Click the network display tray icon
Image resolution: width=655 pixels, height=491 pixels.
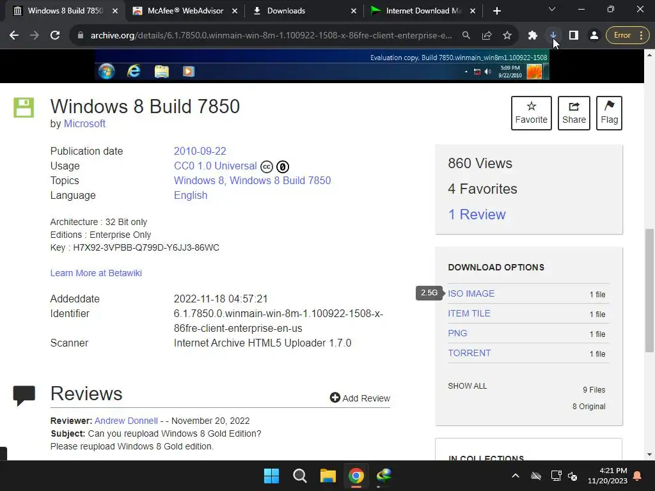click(x=556, y=476)
